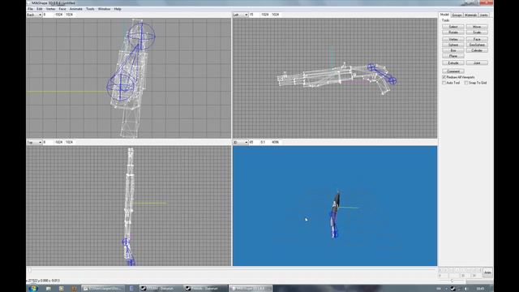Screen dimensions: 519x292
Task: Open the Back viewport view dropdown
Action: (34, 15)
